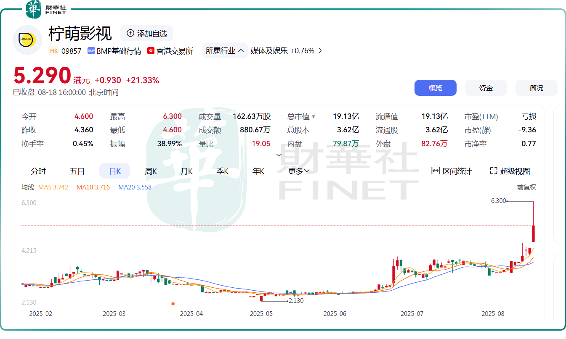Open 媒体及娱乐 industry link

pos(269,51)
